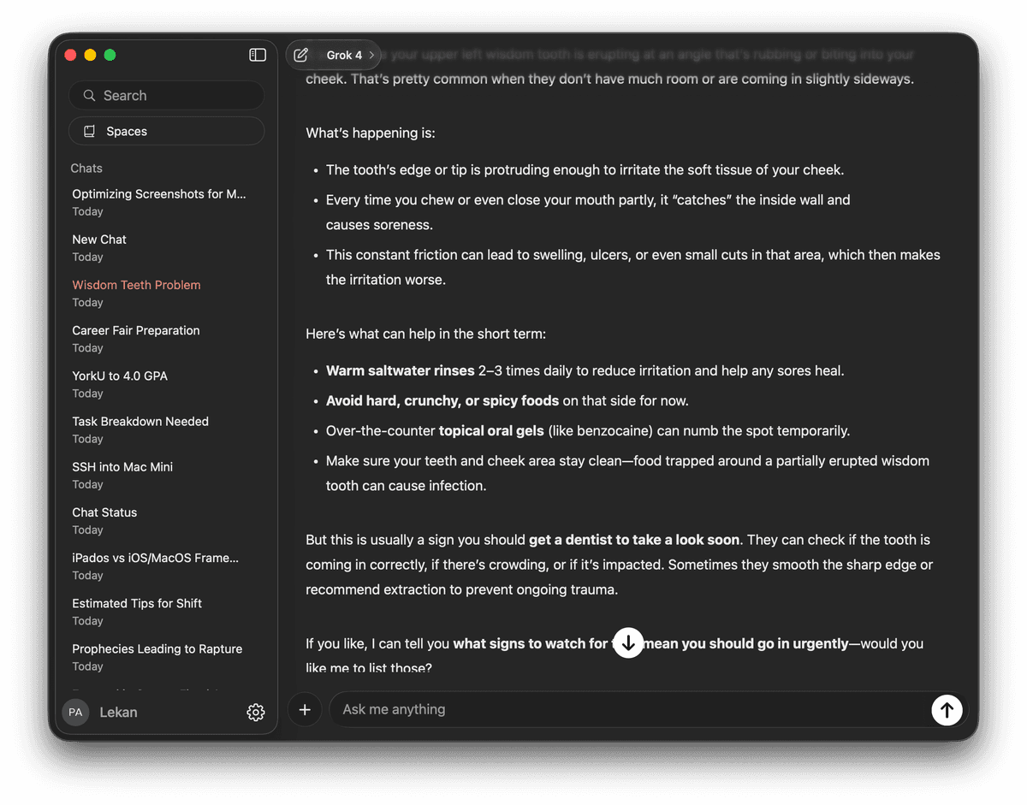
Task: Click the plus attachment button
Action: (x=305, y=709)
